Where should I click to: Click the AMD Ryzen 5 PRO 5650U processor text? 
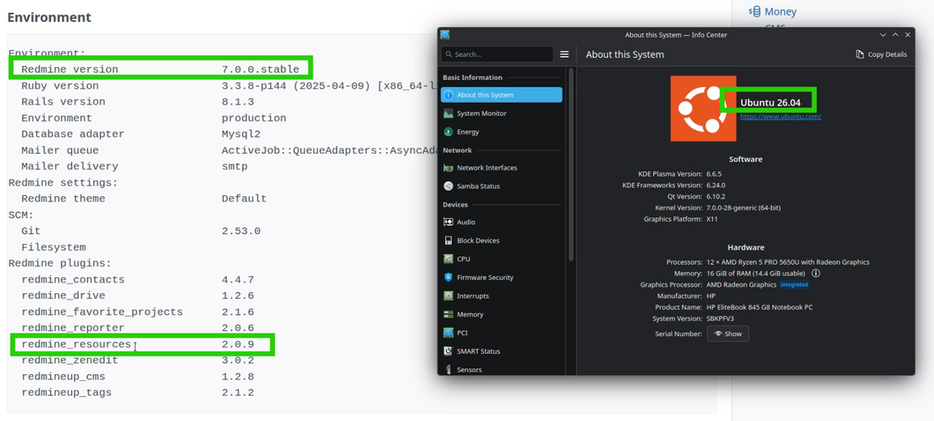pos(788,262)
